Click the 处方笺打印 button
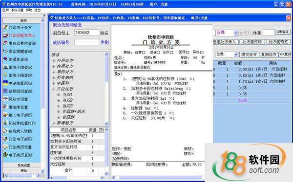The width and height of the screenshot is (293, 182). coord(252,42)
